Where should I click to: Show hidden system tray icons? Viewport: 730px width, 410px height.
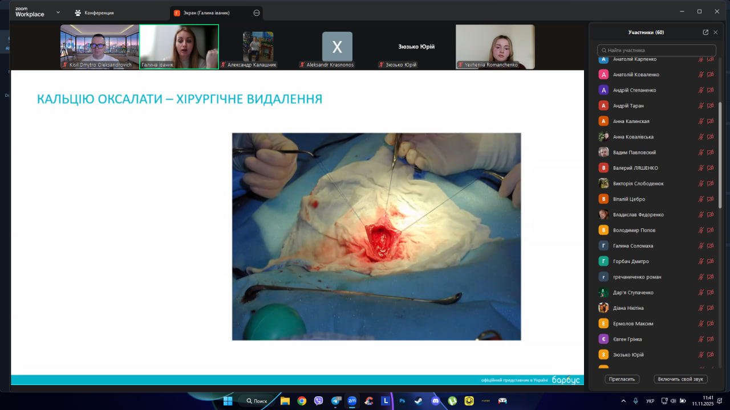[623, 401]
